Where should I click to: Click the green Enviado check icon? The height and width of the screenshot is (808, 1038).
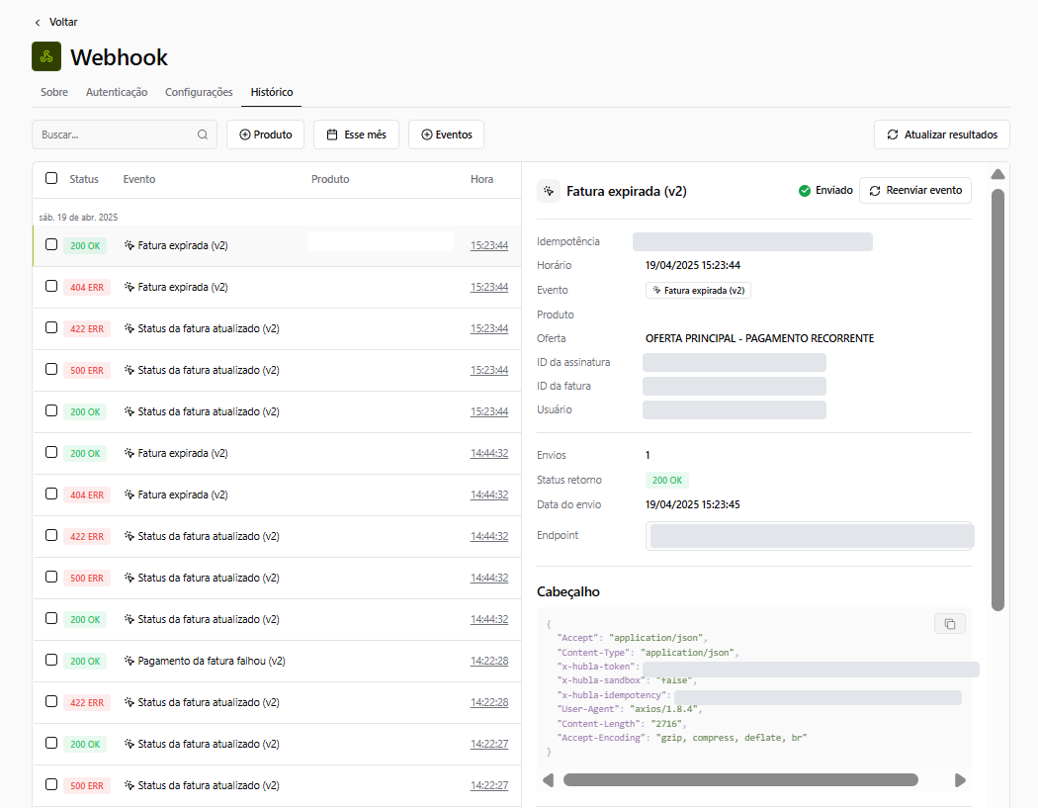pyautogui.click(x=805, y=191)
